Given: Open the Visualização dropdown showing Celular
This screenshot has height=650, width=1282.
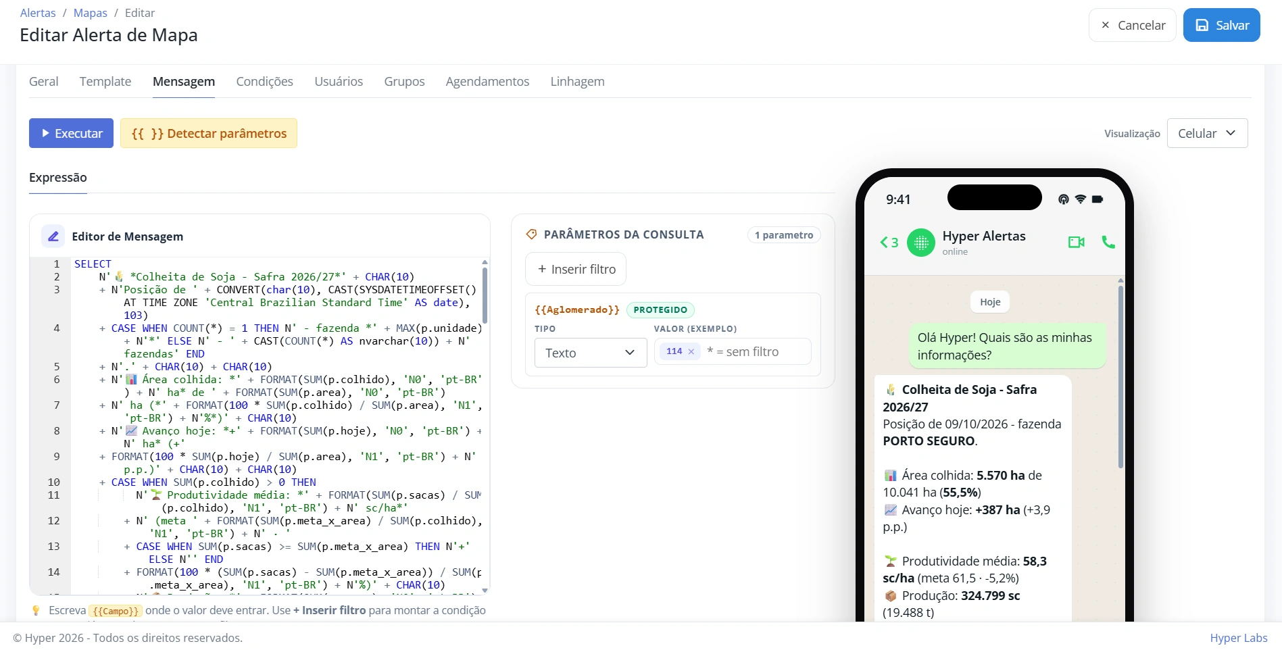Looking at the screenshot, I should [x=1207, y=133].
